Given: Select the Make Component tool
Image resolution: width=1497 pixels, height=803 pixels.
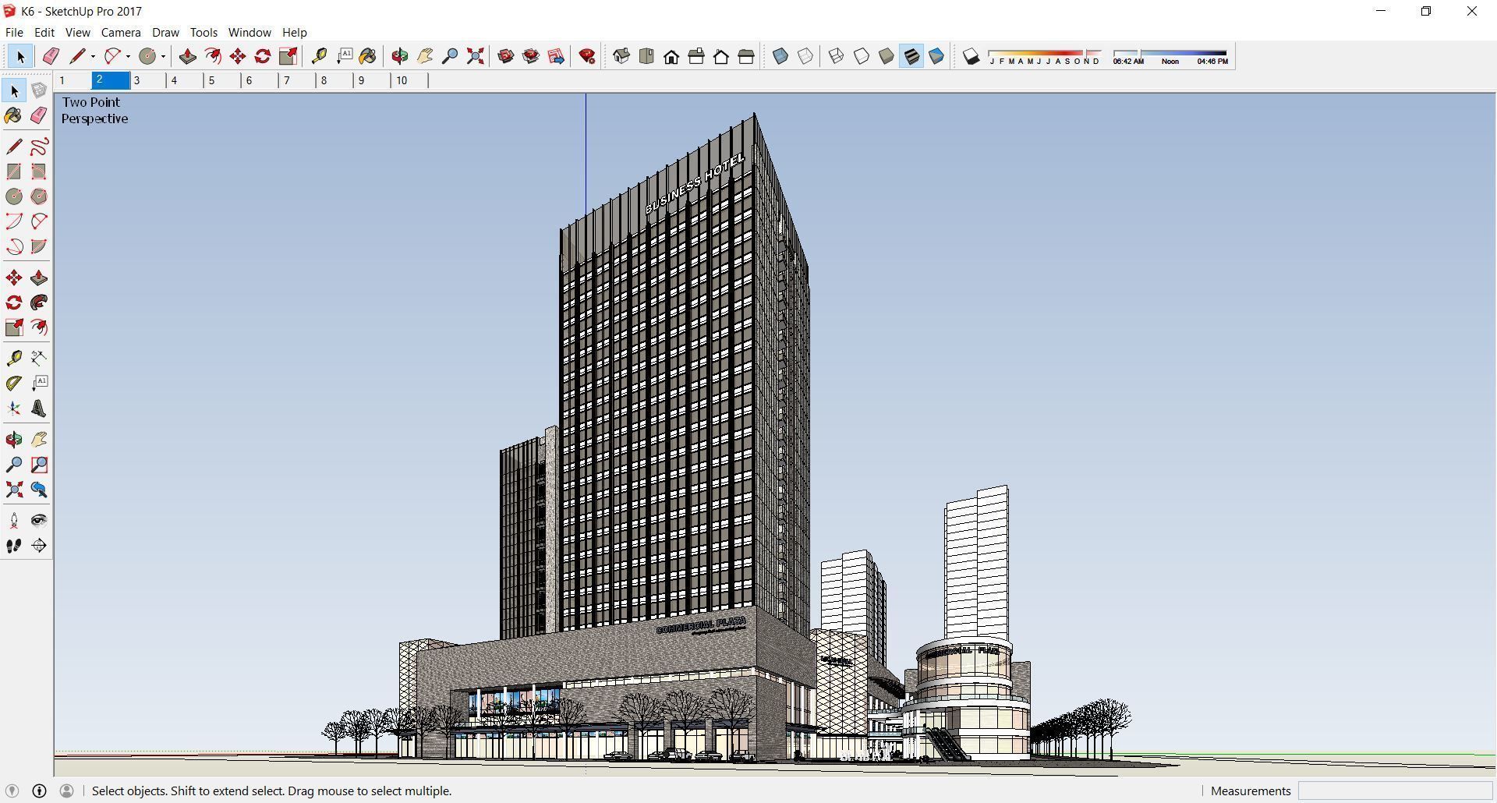Looking at the screenshot, I should pyautogui.click(x=39, y=91).
